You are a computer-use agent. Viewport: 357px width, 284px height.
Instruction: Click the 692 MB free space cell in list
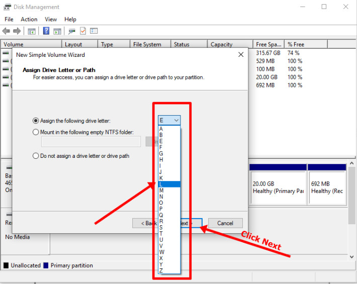coord(265,85)
